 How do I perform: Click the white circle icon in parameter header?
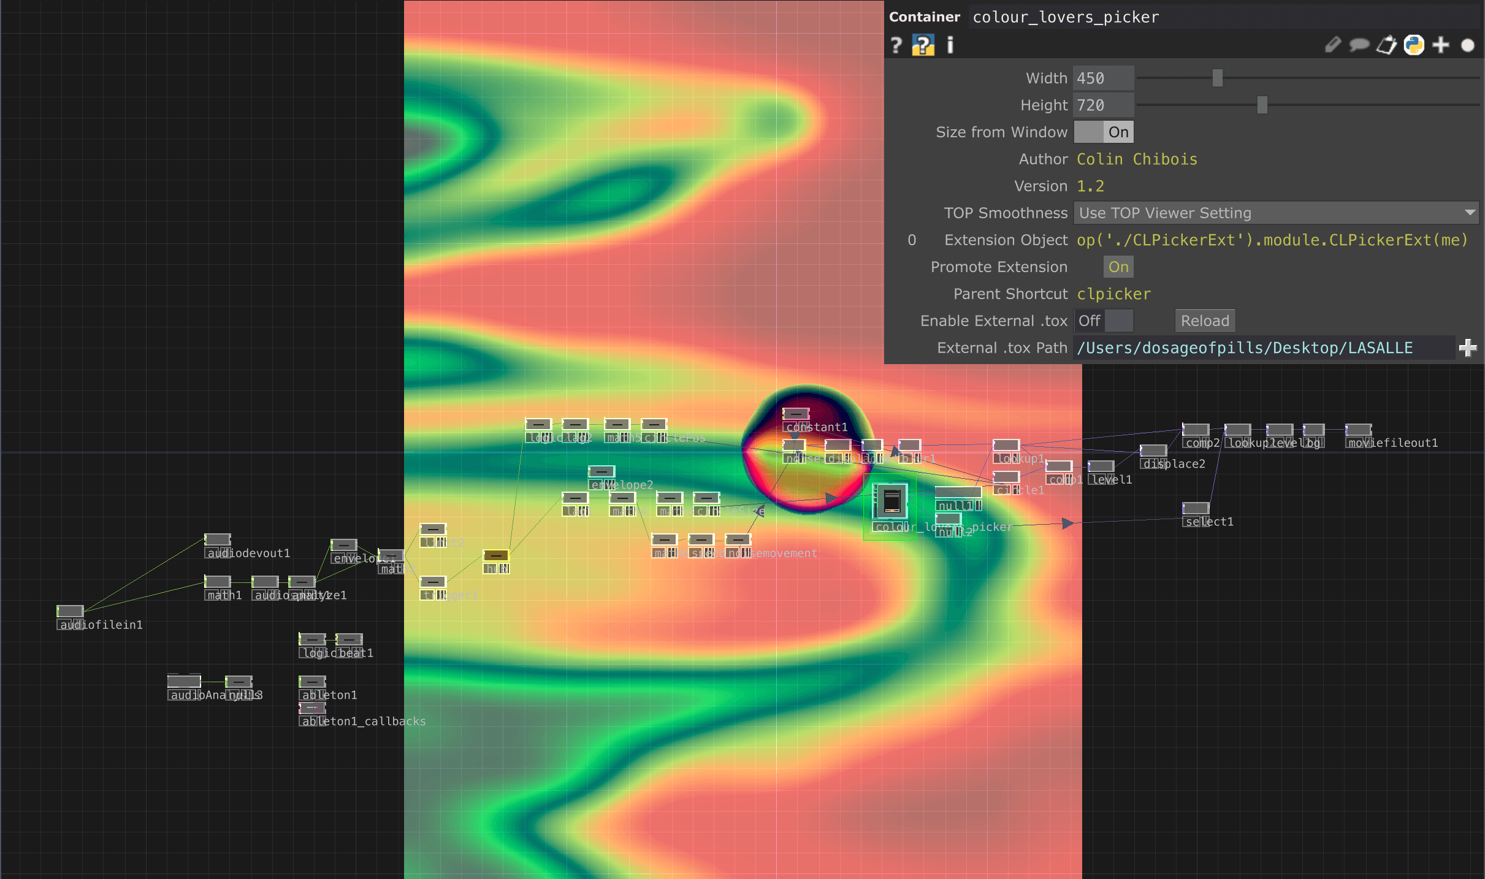(x=1467, y=45)
